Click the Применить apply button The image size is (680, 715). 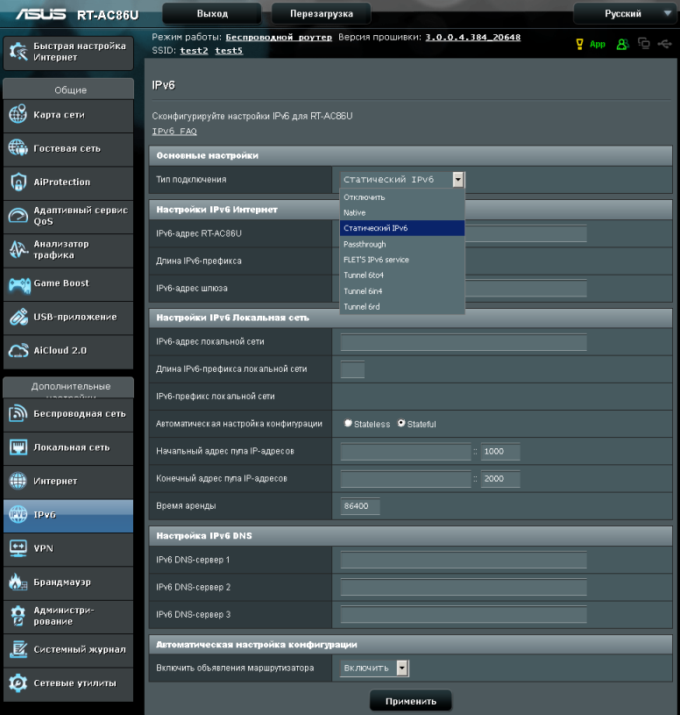click(411, 701)
